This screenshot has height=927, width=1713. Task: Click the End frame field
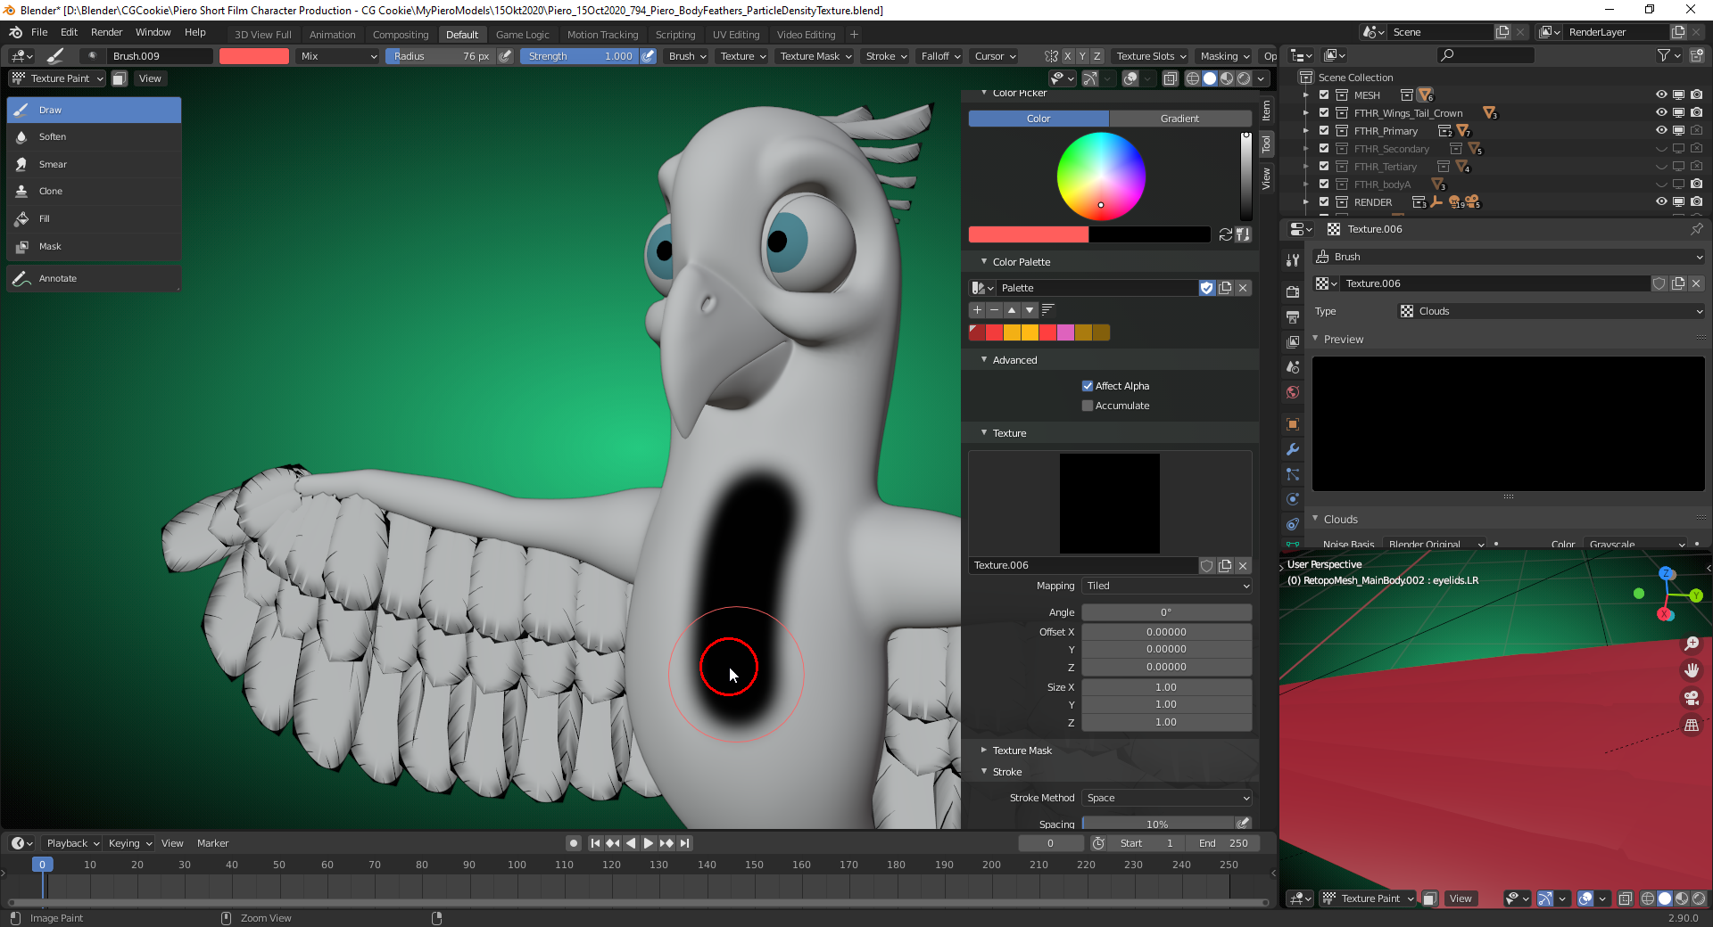tap(1221, 843)
